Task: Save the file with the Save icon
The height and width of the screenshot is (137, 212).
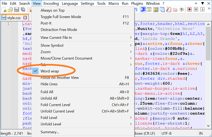Action: [x=17, y=10]
